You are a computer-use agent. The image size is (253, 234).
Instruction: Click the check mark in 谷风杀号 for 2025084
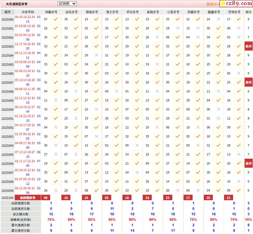[76, 55]
